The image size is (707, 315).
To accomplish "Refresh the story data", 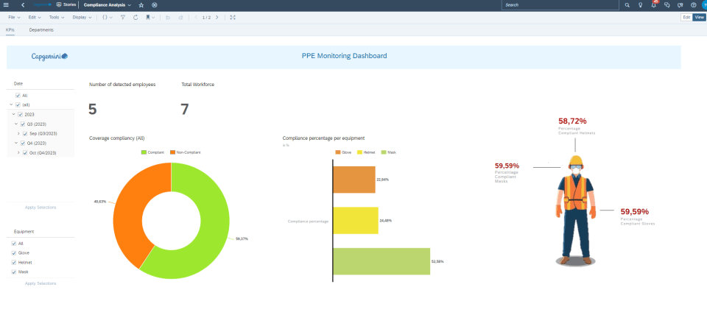I will click(x=136, y=17).
